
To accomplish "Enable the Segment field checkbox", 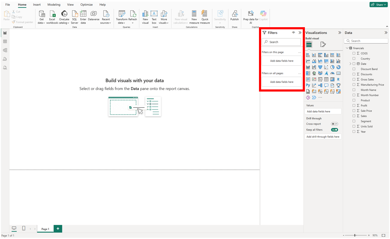I will tap(354, 121).
